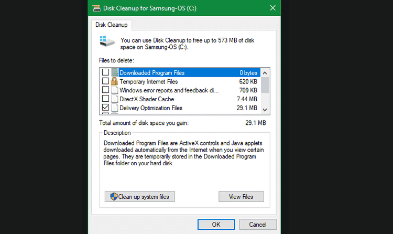Click the Clean up system files button

(x=139, y=197)
